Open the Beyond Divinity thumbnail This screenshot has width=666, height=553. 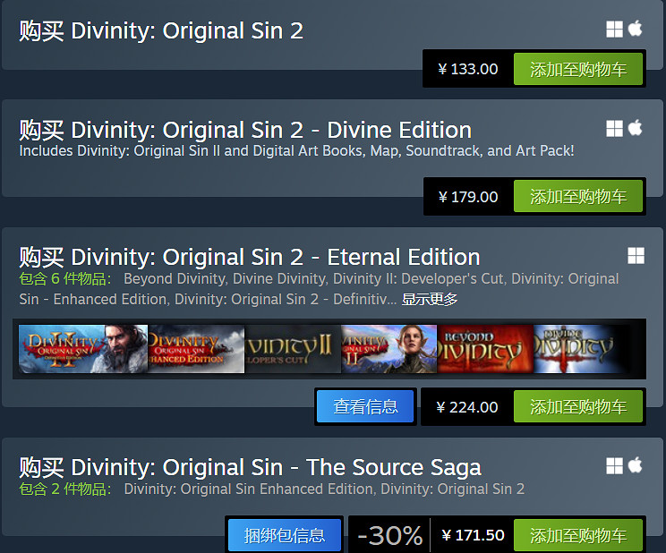(485, 349)
